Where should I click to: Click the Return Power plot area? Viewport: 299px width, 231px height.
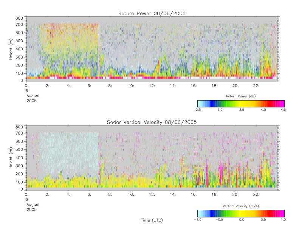pyautogui.click(x=152, y=49)
